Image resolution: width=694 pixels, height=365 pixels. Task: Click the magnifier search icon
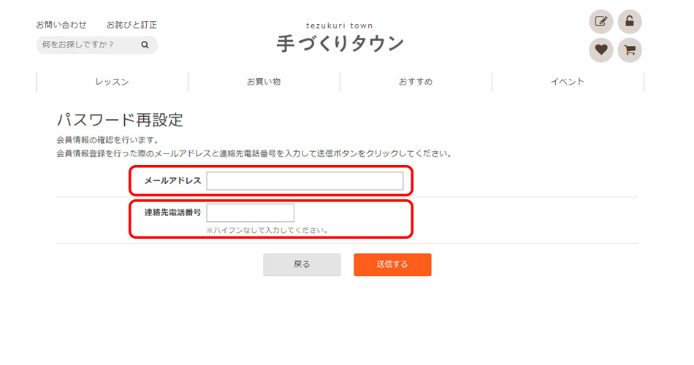[x=145, y=45]
